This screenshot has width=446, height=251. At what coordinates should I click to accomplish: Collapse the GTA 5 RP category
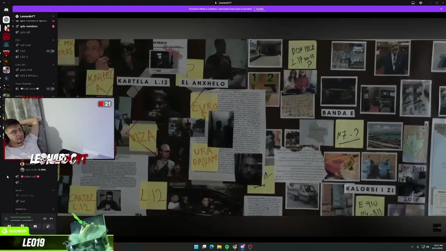coord(21,65)
